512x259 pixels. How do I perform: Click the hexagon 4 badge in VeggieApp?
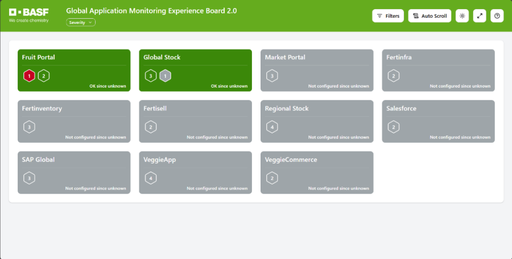click(x=151, y=178)
